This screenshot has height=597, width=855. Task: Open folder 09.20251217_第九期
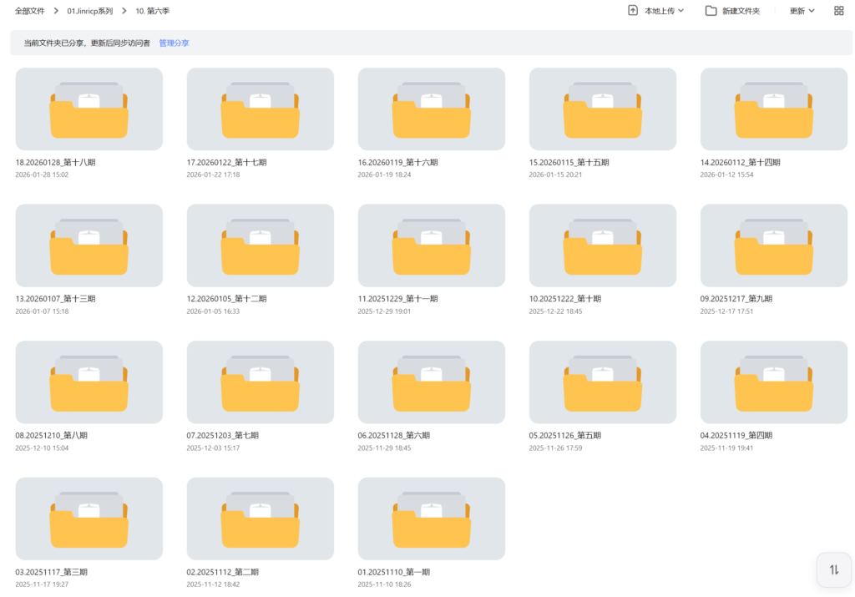pos(773,245)
